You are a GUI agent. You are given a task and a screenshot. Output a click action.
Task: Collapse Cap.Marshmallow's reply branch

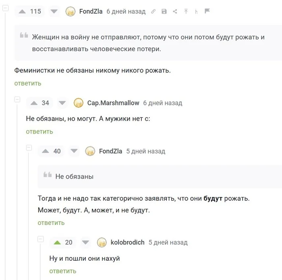click(x=17, y=99)
